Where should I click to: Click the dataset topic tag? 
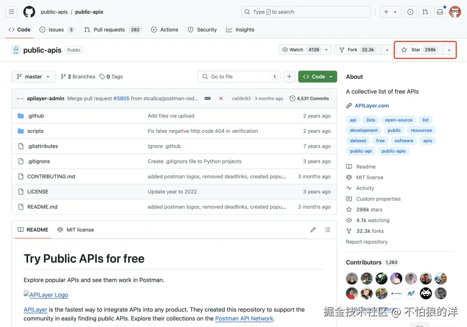coord(358,141)
